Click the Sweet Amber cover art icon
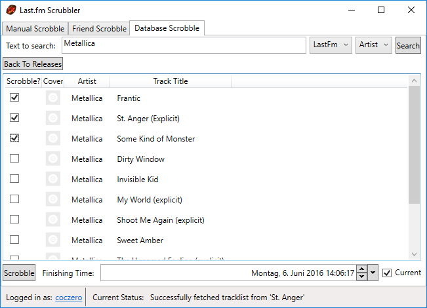 click(53, 240)
